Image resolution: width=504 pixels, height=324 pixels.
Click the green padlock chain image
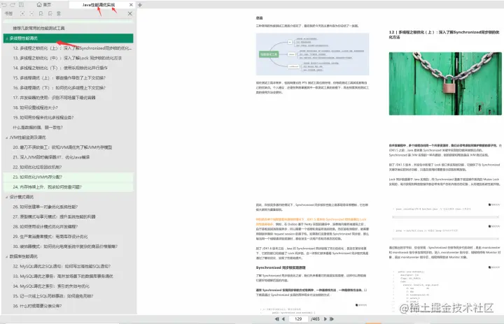click(445, 84)
